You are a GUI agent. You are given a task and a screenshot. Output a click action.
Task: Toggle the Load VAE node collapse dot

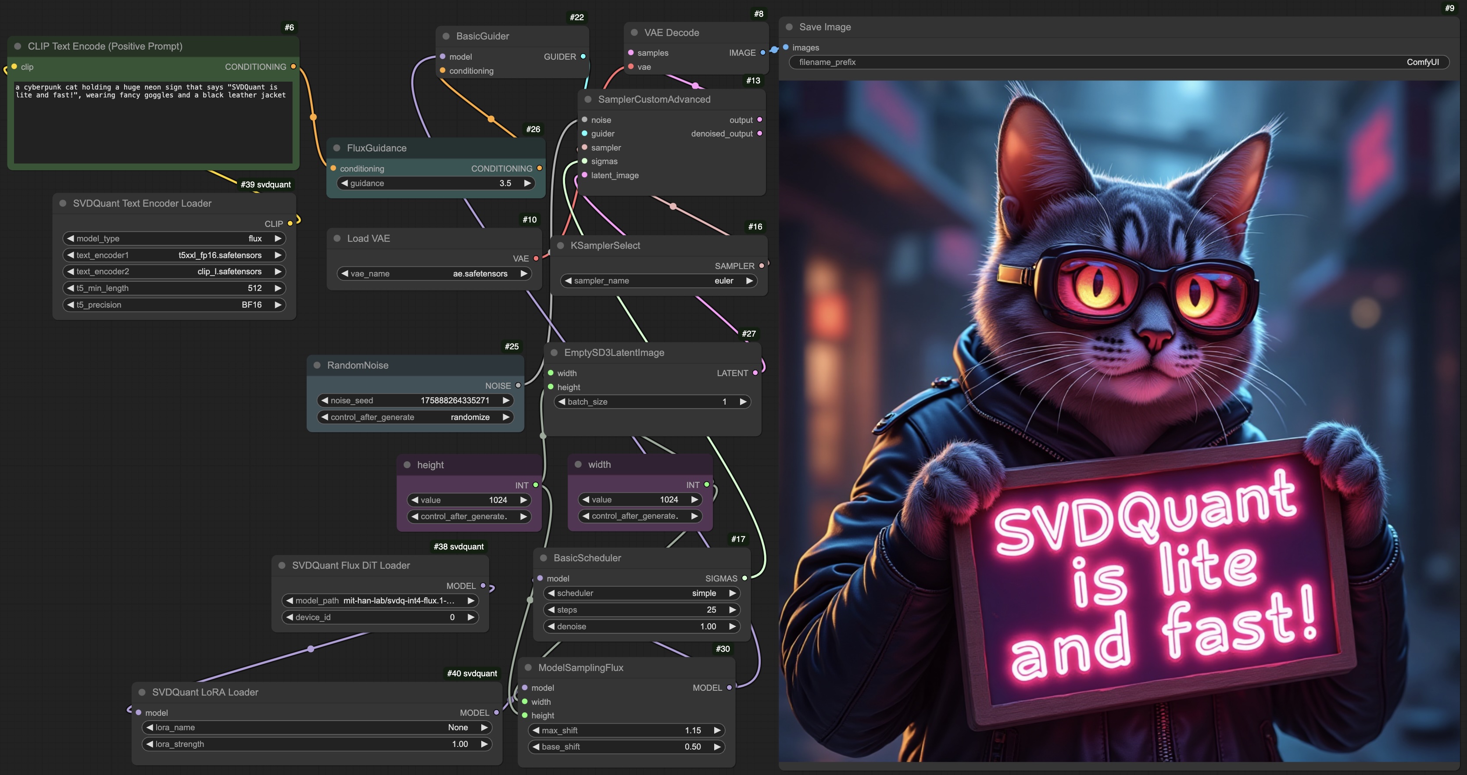coord(337,238)
